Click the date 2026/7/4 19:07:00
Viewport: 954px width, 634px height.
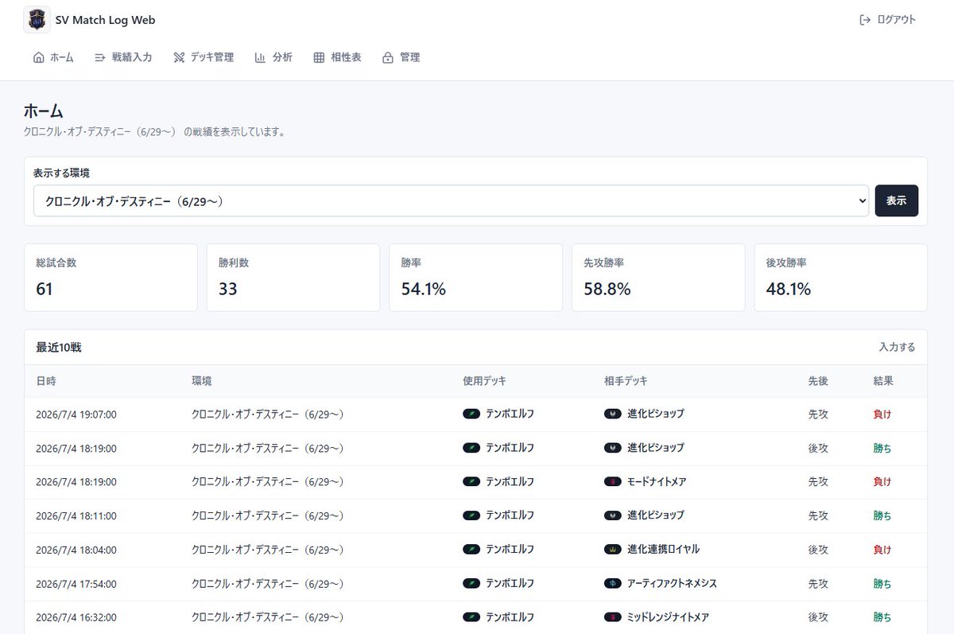[76, 414]
